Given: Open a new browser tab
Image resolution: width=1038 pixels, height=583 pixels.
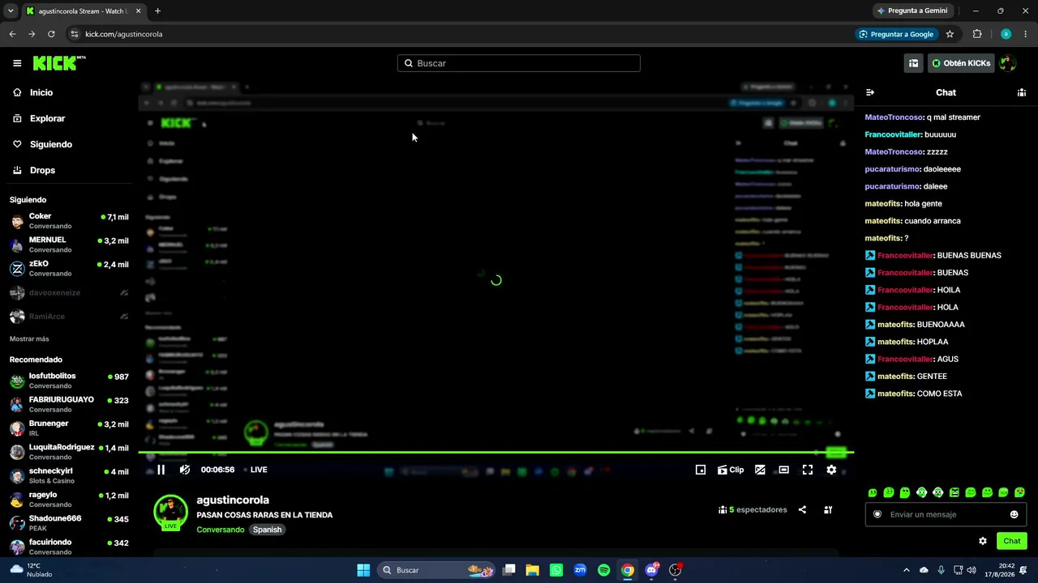Looking at the screenshot, I should [x=157, y=11].
